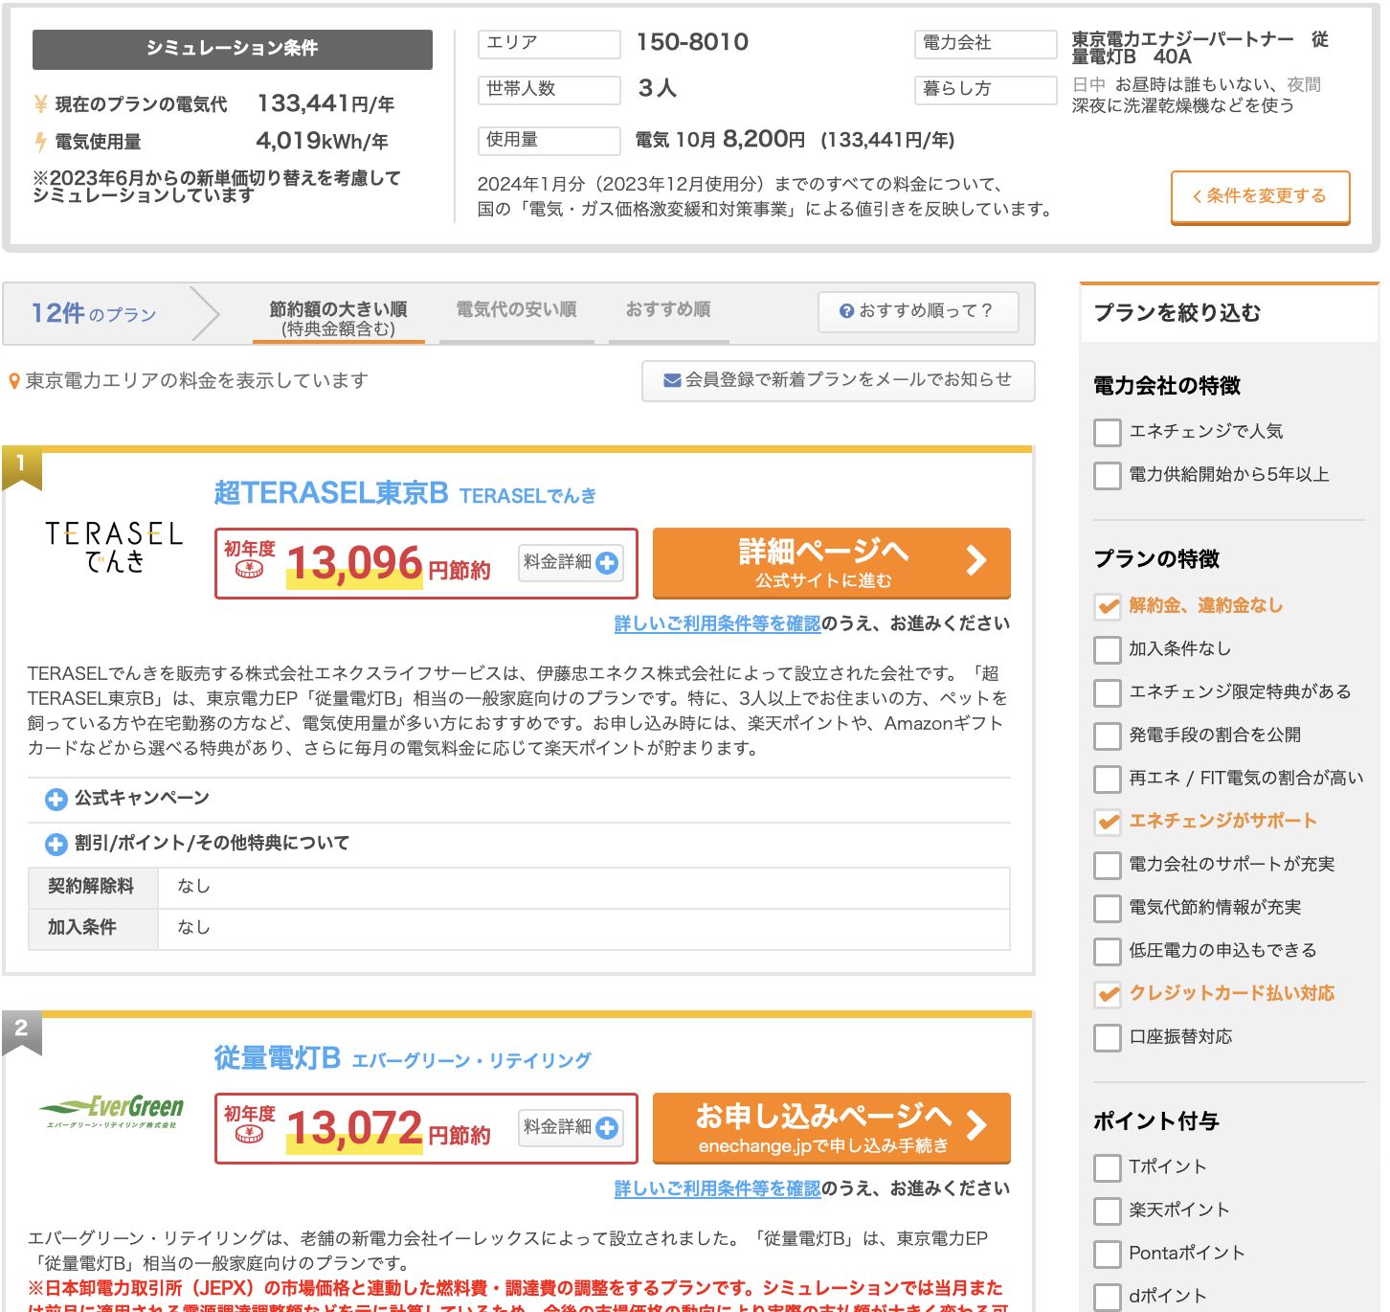Check 再エネ / FIT電気の割合が高い checkbox
This screenshot has height=1312, width=1390.
pyautogui.click(x=1108, y=780)
